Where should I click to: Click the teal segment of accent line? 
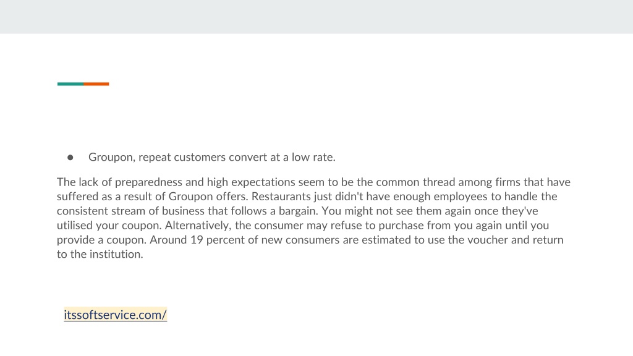pos(70,84)
